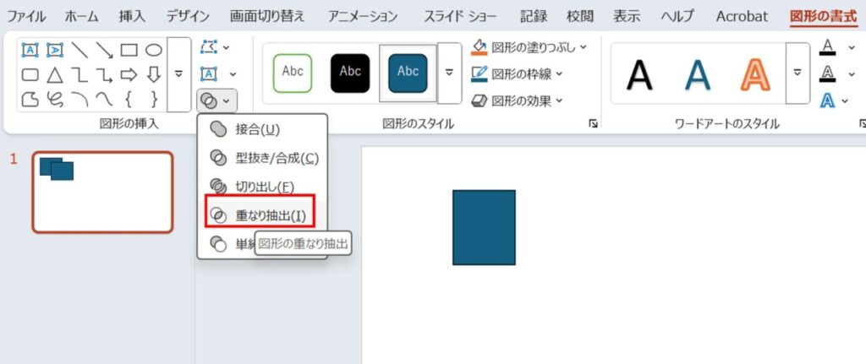866x364 pixels.
Task: Apply the teal filled Abc shape style
Action: [x=408, y=73]
